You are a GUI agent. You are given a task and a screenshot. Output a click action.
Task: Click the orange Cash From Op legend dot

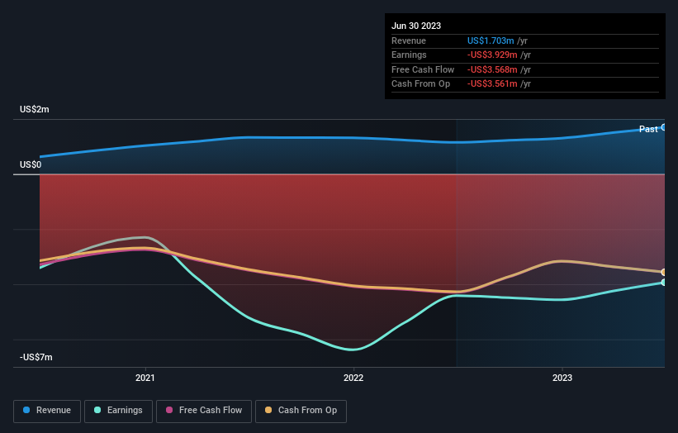268,410
